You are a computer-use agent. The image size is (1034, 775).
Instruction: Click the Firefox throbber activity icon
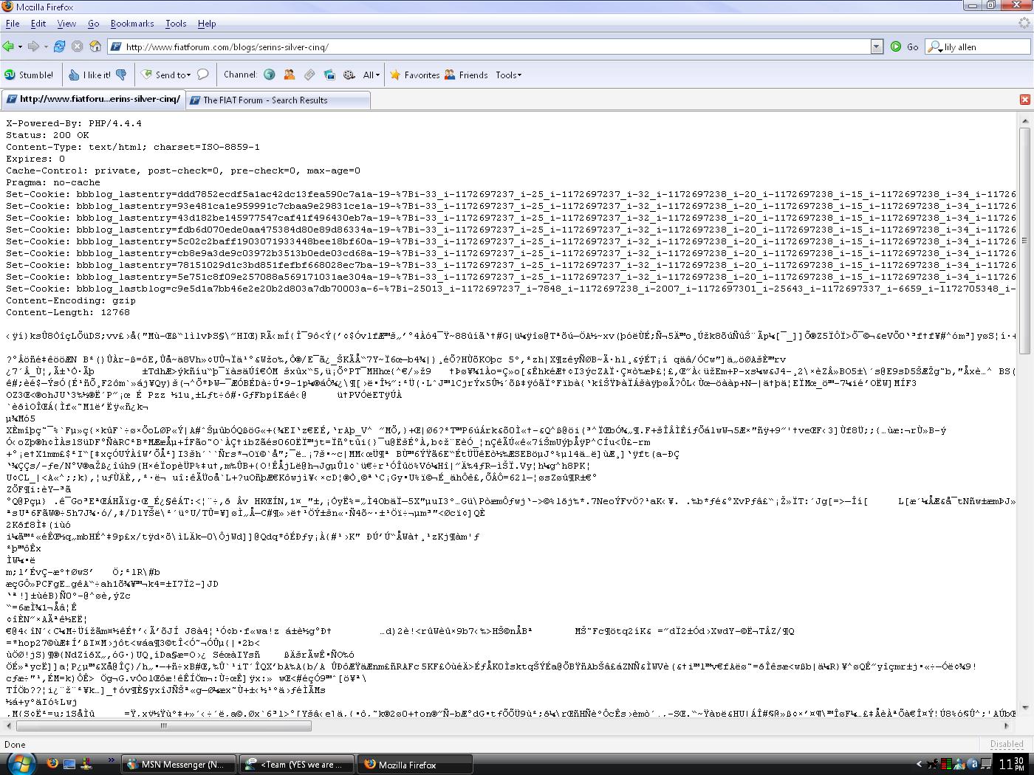tap(1024, 23)
